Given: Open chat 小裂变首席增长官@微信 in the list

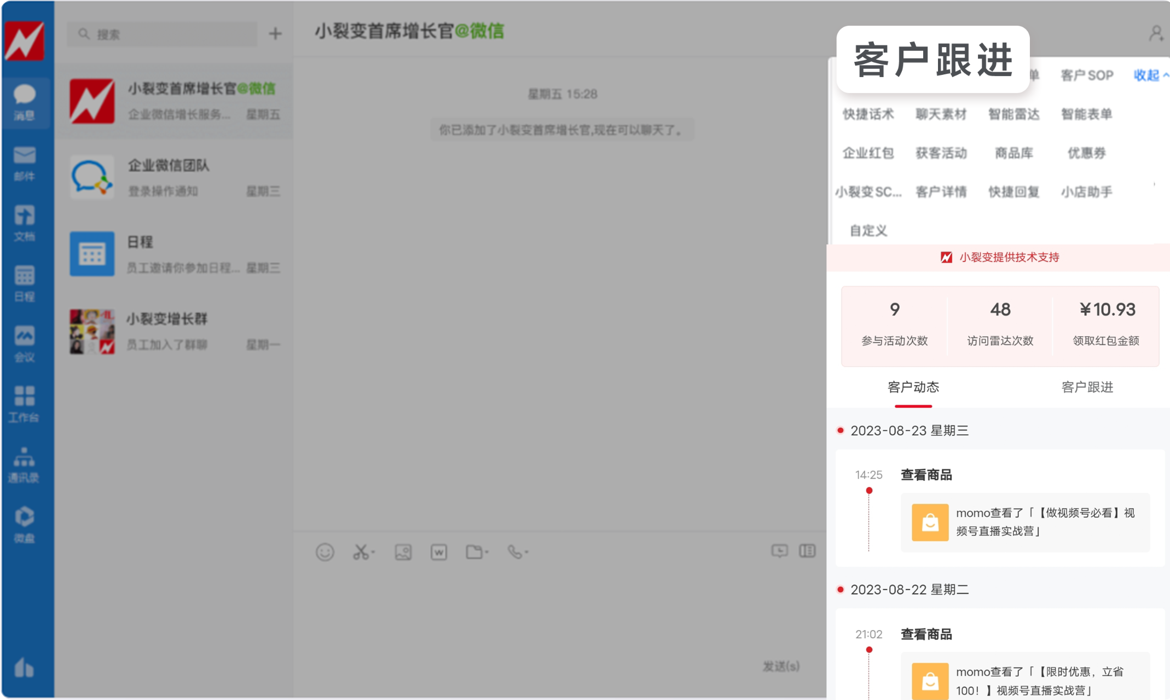Looking at the screenshot, I should [x=175, y=101].
